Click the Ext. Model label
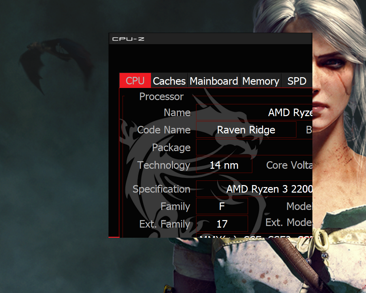 click(289, 222)
